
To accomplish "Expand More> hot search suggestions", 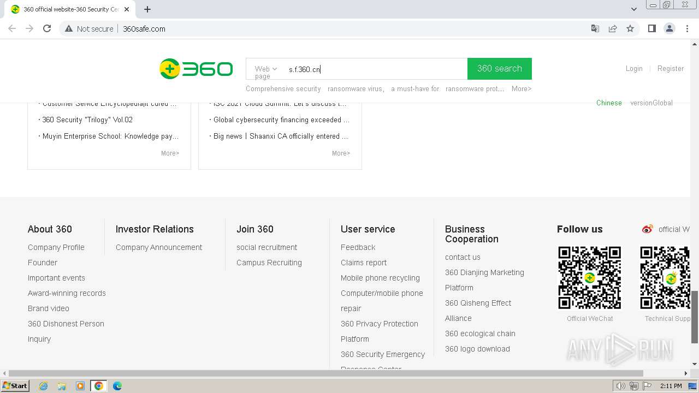I will [521, 88].
